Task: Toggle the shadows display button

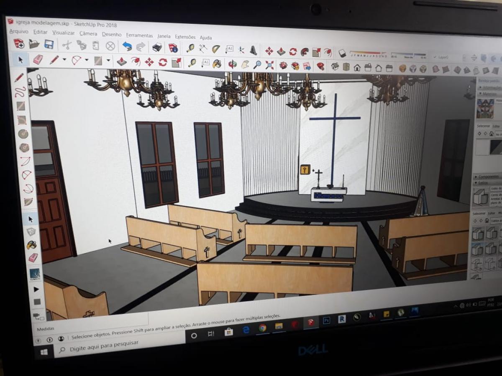Action: pos(342,53)
